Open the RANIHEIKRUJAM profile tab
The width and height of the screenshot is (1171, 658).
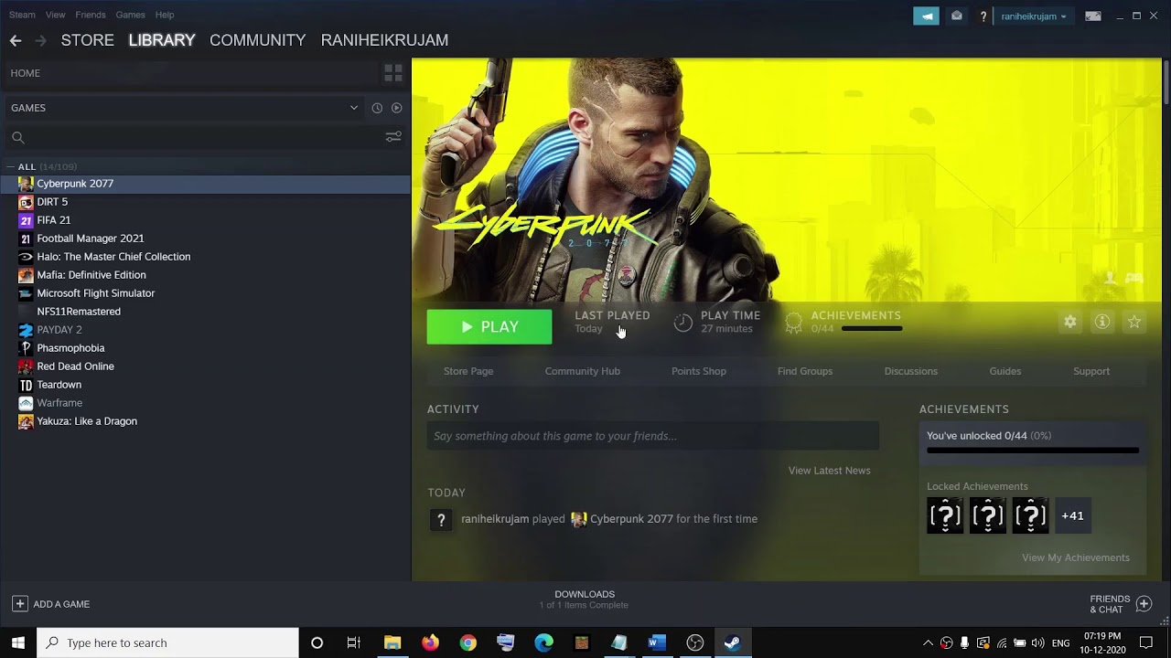click(x=384, y=40)
